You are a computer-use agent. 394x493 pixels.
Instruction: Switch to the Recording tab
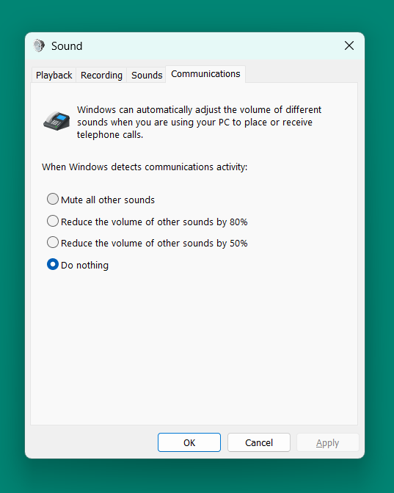point(101,76)
